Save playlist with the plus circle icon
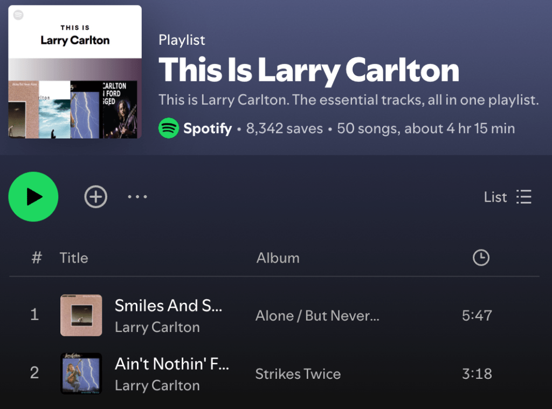 [96, 196]
